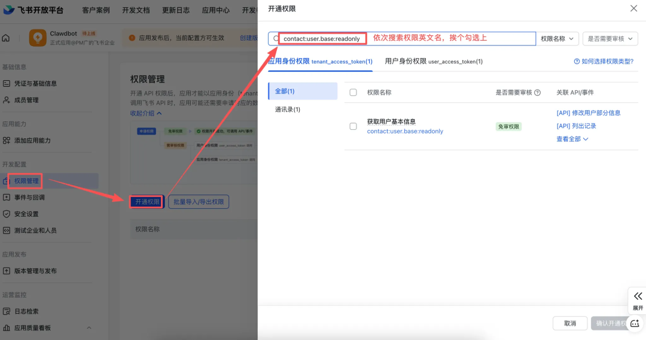646x340 pixels.
Task: Open the 是否需要审核 filter dropdown
Action: pos(610,38)
